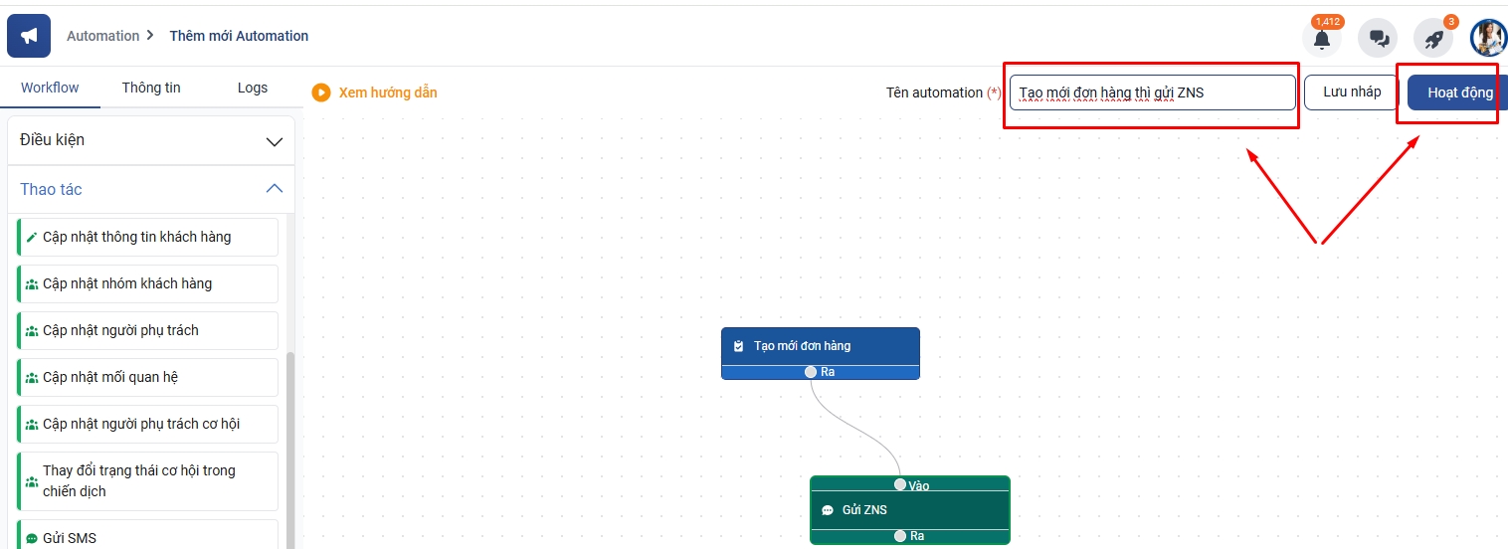Open the user profile avatar
This screenshot has width=1508, height=549.
click(1488, 38)
